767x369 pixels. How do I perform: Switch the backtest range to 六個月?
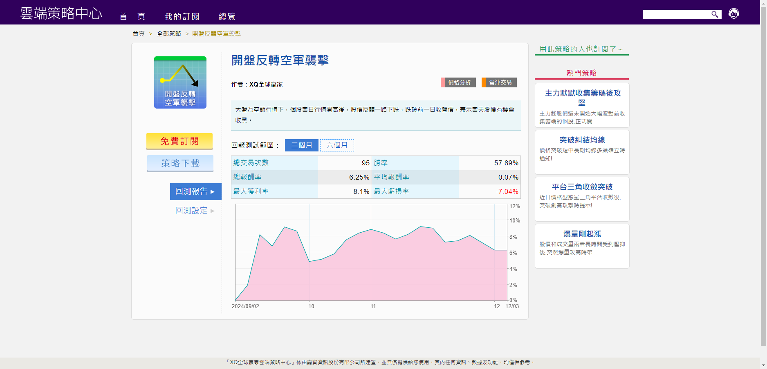(337, 145)
